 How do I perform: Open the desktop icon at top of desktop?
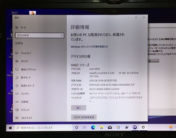33,13
